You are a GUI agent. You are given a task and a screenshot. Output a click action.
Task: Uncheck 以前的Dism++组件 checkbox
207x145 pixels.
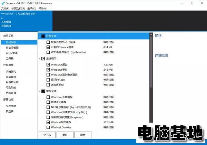point(48,47)
